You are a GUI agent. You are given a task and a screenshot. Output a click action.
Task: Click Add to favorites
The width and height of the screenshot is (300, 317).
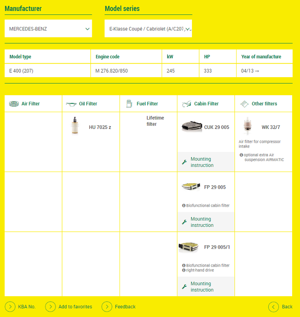(x=69, y=307)
